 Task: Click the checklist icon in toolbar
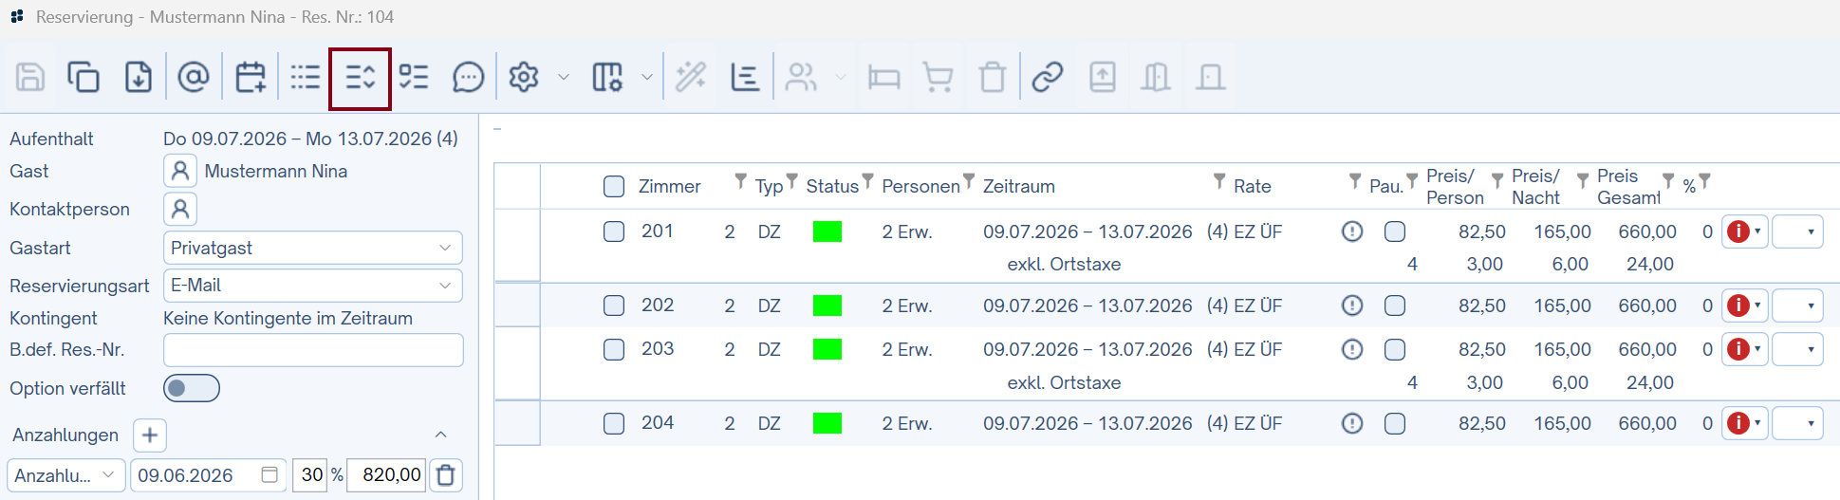pyautogui.click(x=414, y=77)
